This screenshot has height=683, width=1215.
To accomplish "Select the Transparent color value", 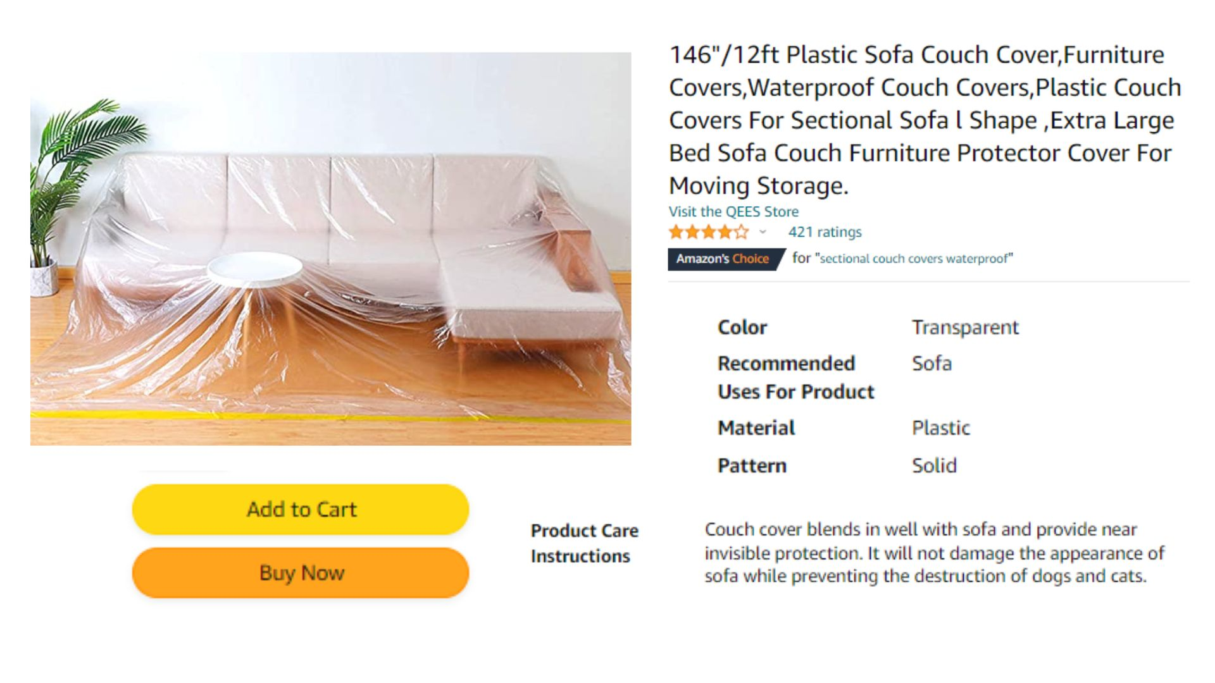I will tap(965, 328).
